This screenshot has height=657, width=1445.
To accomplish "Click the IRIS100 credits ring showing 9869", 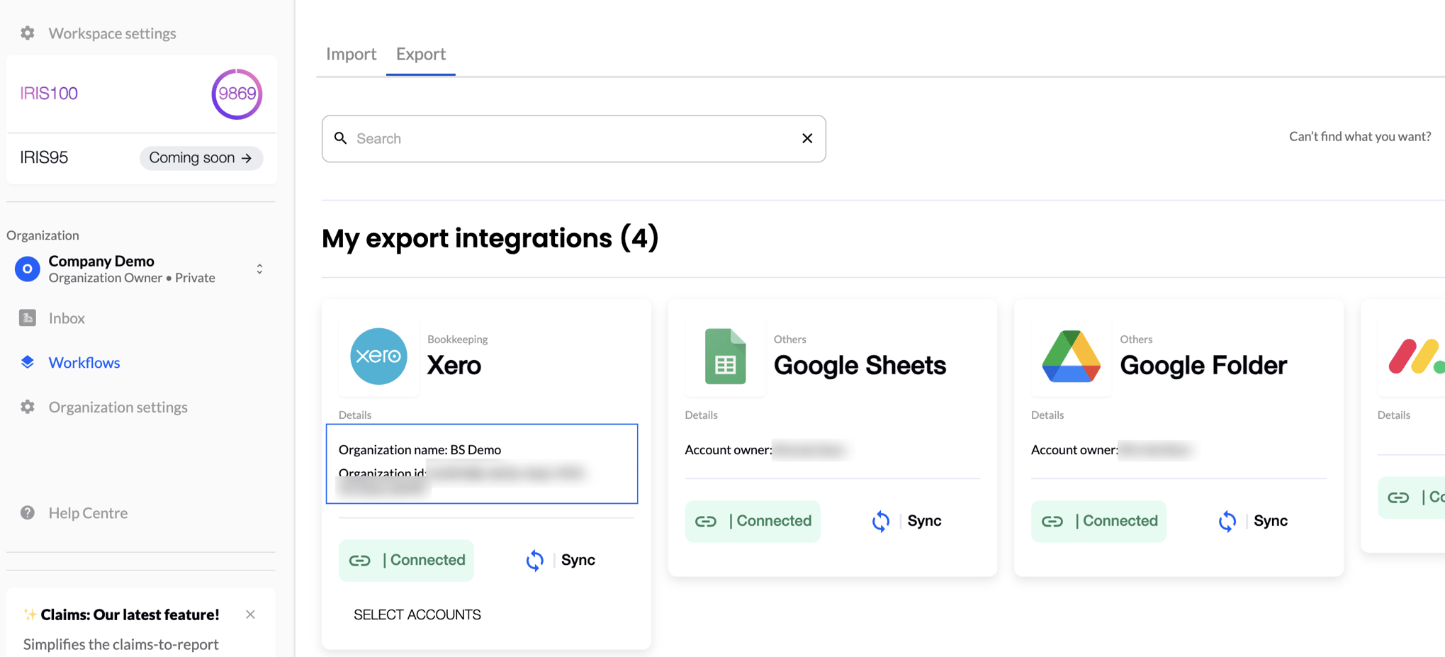I will [237, 94].
